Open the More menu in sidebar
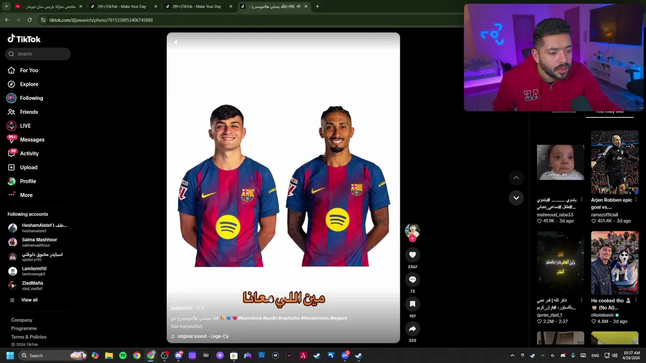The height and width of the screenshot is (363, 646). click(x=20, y=195)
